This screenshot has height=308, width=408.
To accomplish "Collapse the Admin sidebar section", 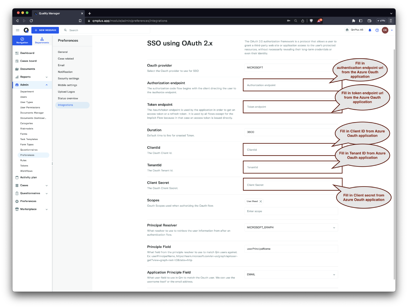I will [x=47, y=85].
